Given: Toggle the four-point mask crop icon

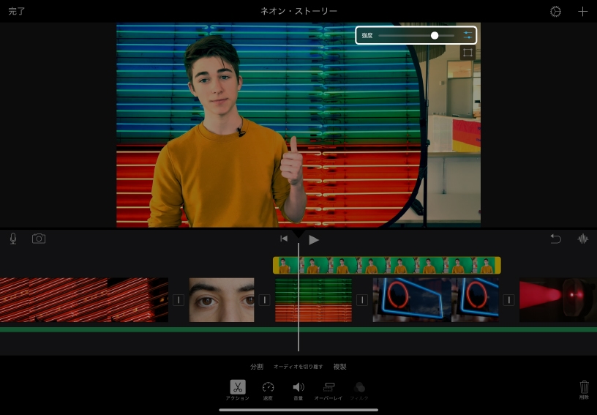Looking at the screenshot, I should pos(468,53).
